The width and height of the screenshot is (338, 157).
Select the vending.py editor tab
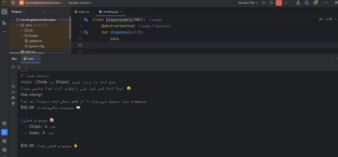click(x=109, y=12)
